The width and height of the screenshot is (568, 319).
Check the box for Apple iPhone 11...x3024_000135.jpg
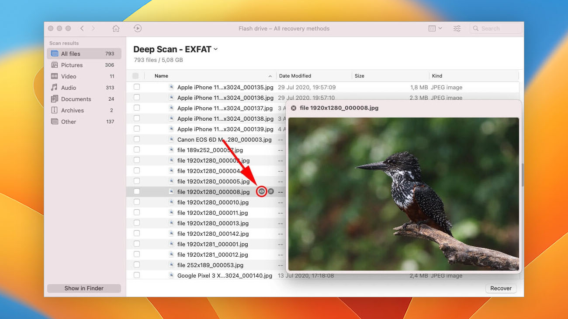click(x=137, y=87)
